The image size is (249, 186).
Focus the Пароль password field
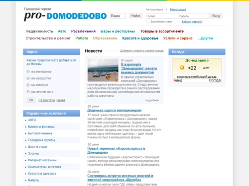pos(194,16)
